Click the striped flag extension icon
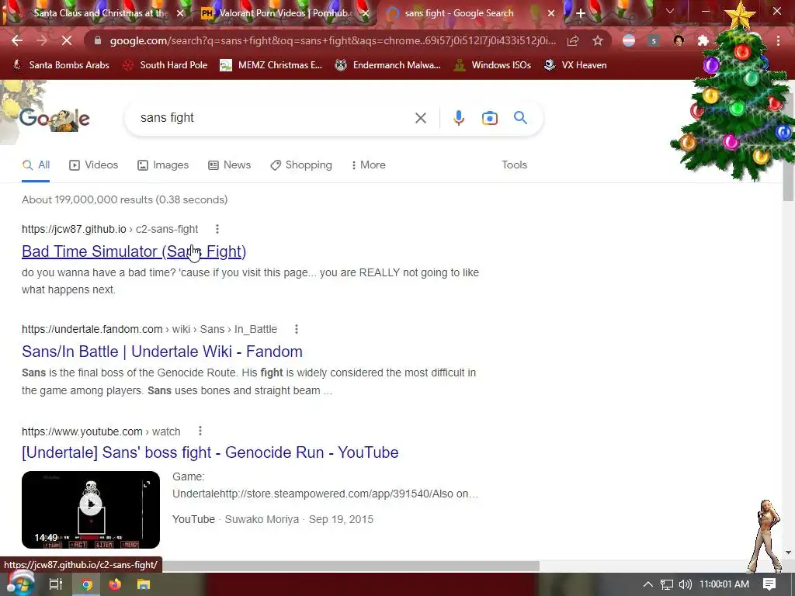 [629, 40]
